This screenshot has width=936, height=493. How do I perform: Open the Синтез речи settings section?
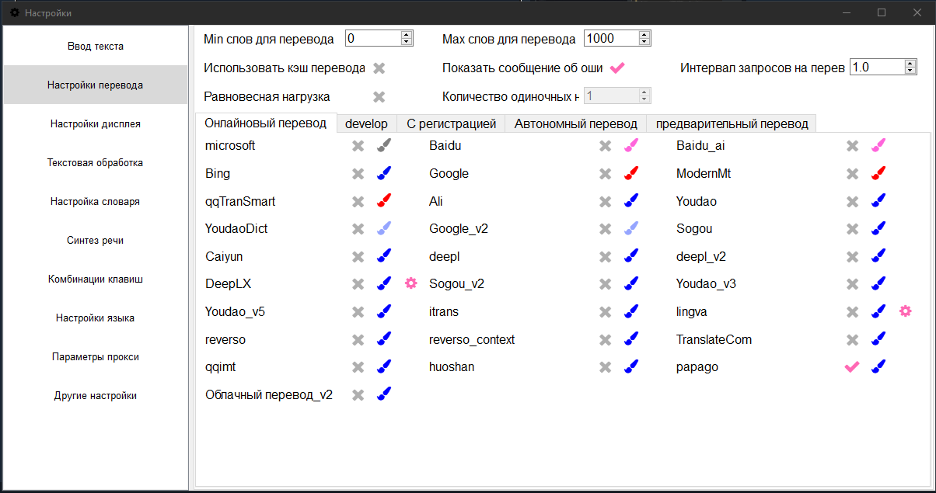tap(96, 240)
